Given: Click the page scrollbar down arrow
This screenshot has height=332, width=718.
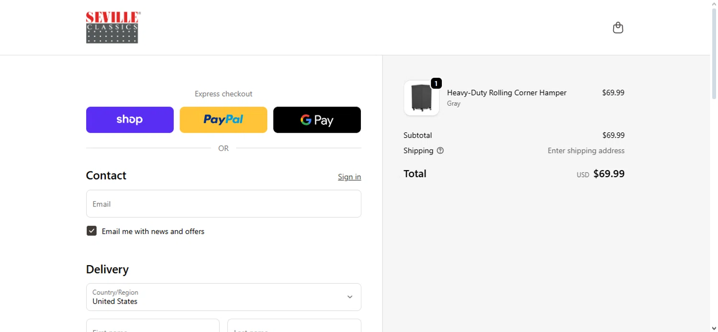Looking at the screenshot, I should click(x=714, y=328).
